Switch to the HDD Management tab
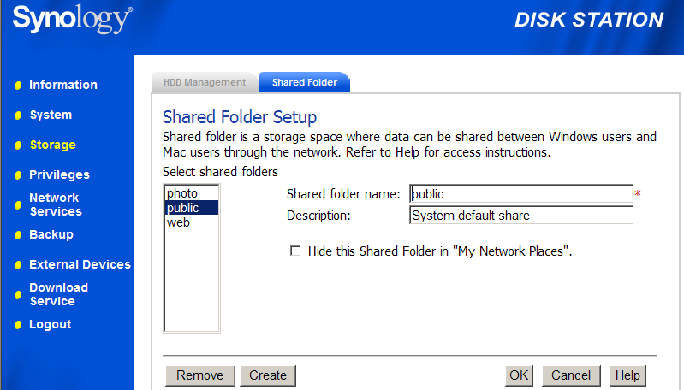This screenshot has width=684, height=390. coord(205,83)
